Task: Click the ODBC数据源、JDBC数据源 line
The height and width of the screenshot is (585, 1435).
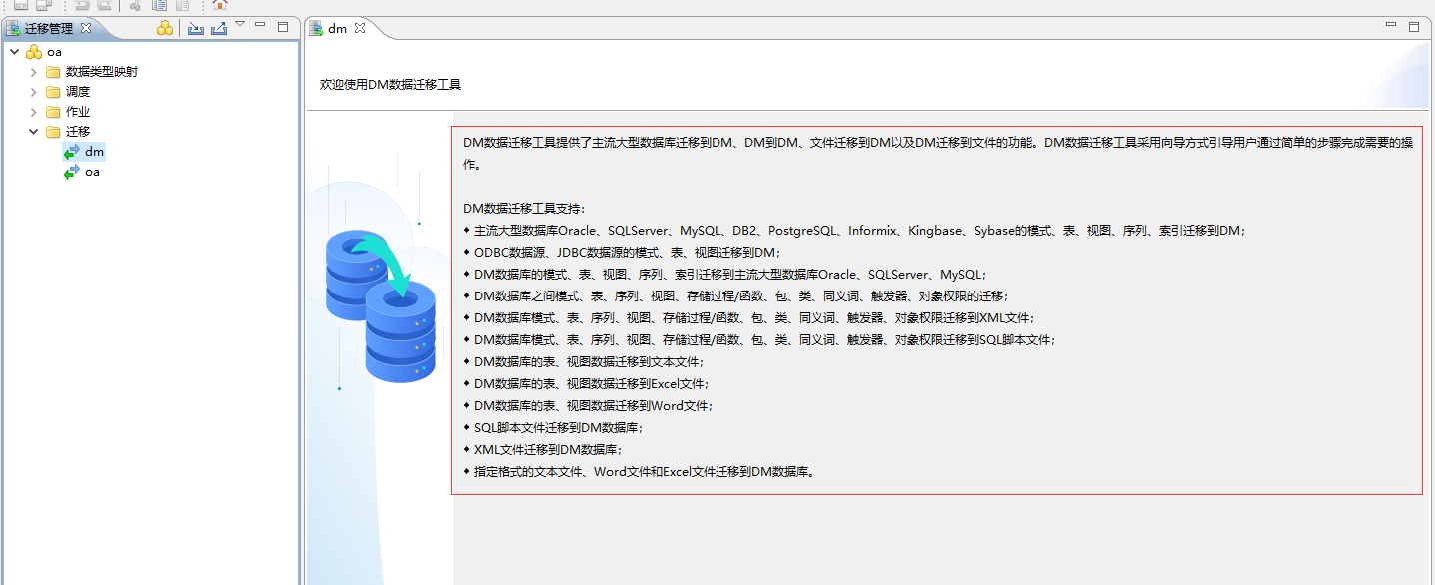Action: pos(622,253)
